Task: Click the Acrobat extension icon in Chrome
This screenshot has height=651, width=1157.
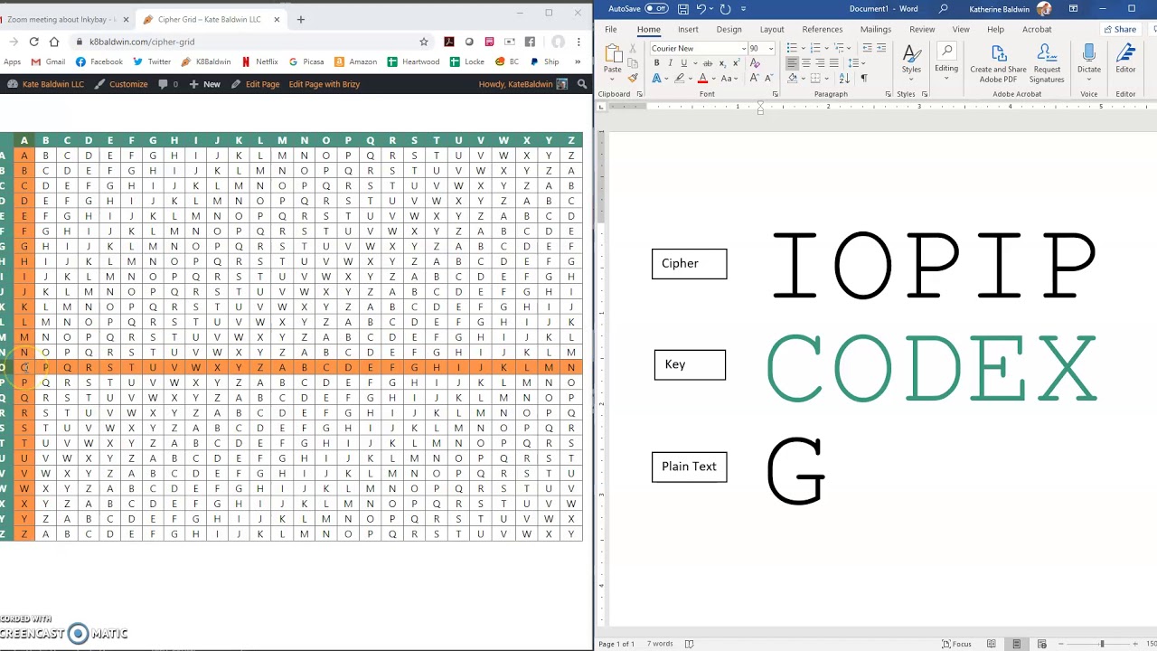Action: pos(448,42)
